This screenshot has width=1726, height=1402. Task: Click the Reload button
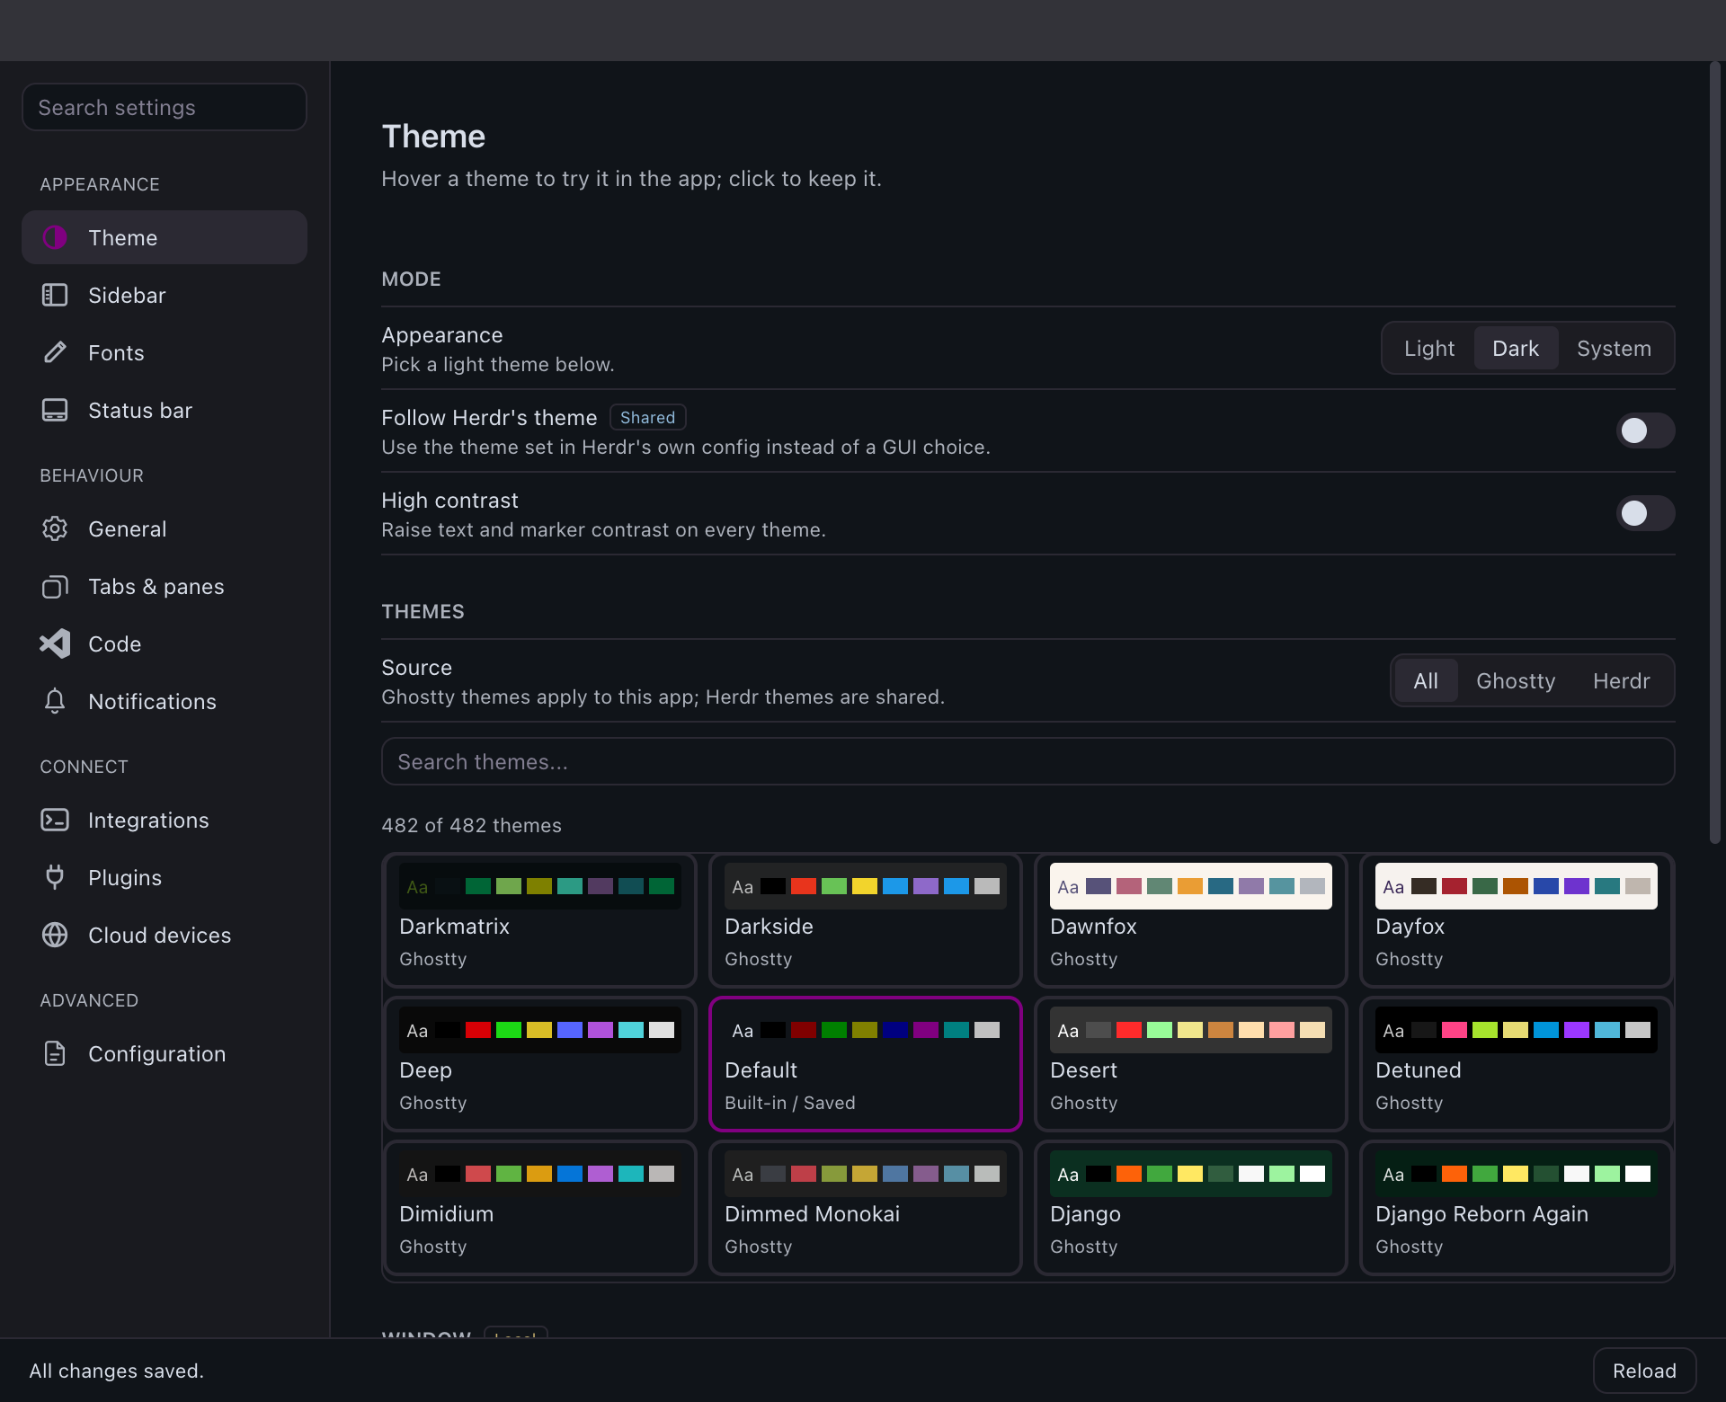point(1644,1371)
